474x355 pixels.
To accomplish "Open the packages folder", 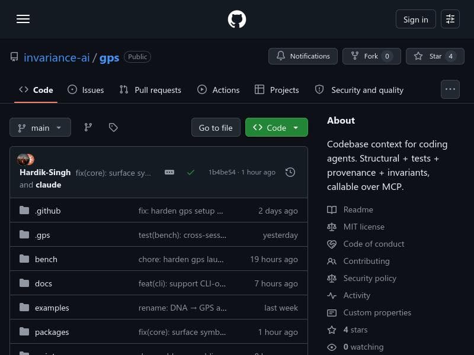I will pos(52,332).
